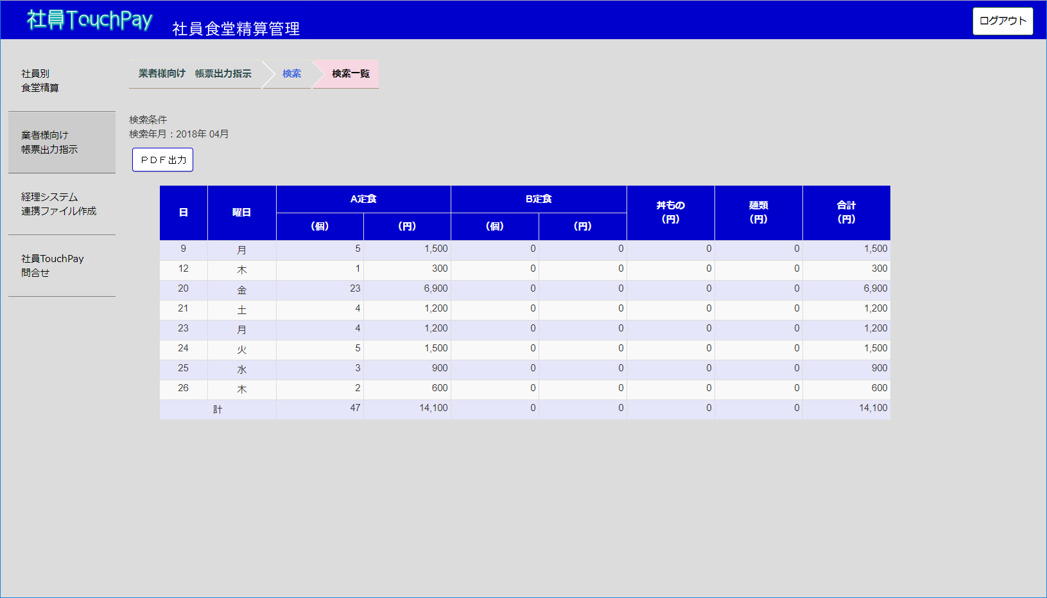Viewport: 1047px width, 598px height.
Task: Click the B定食 column header
Action: [x=539, y=199]
